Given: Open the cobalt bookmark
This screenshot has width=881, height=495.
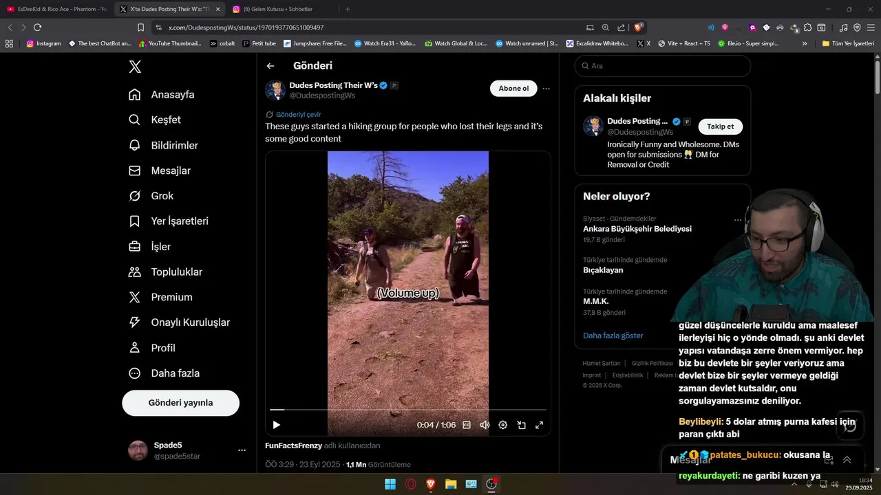Looking at the screenshot, I should click(222, 43).
